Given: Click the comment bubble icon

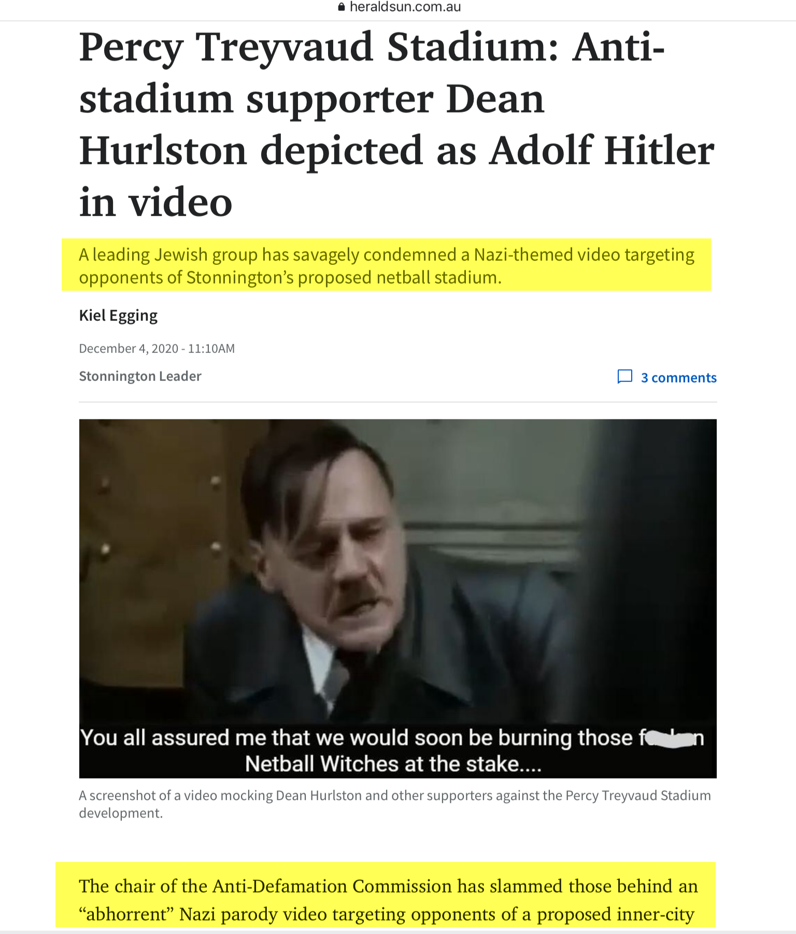Looking at the screenshot, I should coord(625,377).
